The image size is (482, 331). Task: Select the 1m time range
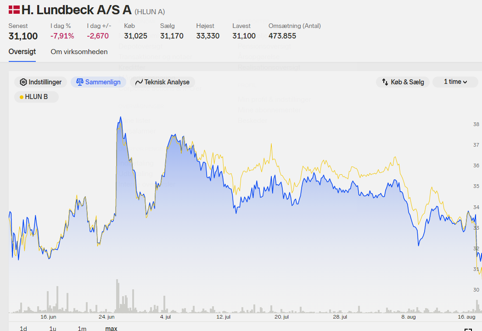coord(82,328)
